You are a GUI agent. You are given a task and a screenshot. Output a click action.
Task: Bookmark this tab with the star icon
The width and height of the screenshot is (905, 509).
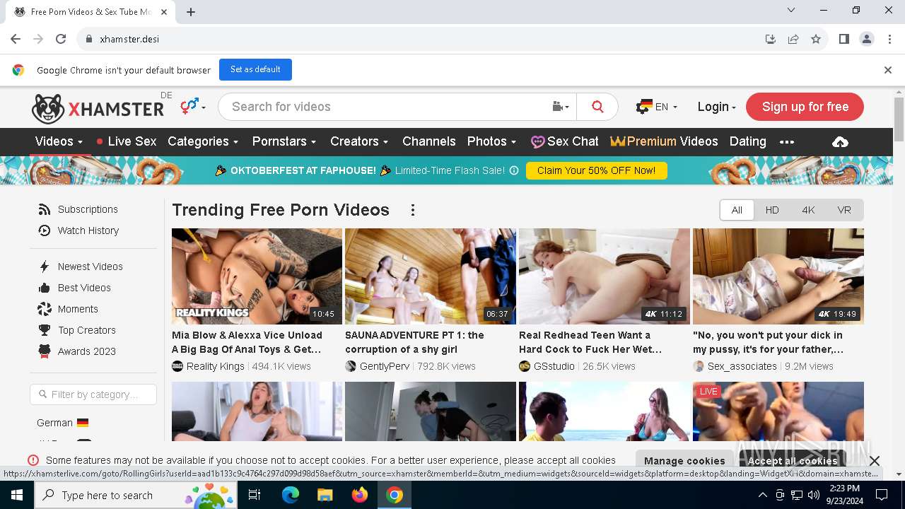(x=816, y=39)
